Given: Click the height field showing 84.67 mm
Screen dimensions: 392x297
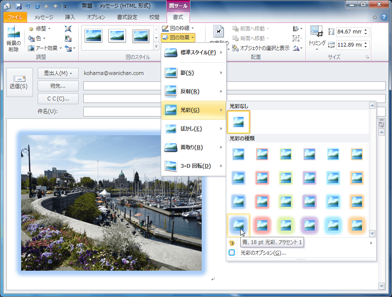Looking at the screenshot, I should pos(349,31).
